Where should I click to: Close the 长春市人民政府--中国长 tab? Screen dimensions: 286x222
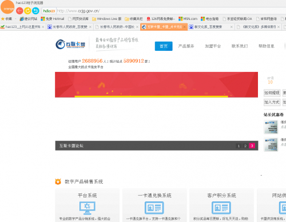coord(137,27)
